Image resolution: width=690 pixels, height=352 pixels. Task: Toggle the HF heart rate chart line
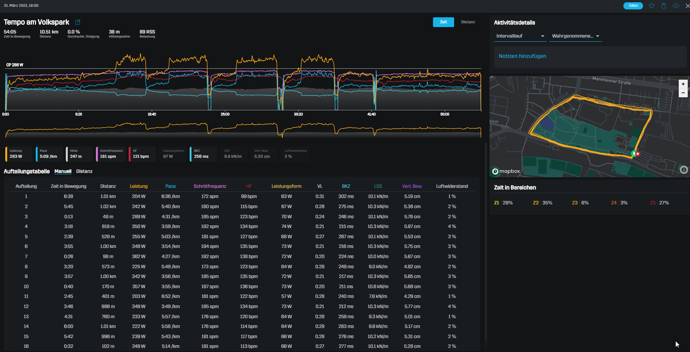point(141,154)
